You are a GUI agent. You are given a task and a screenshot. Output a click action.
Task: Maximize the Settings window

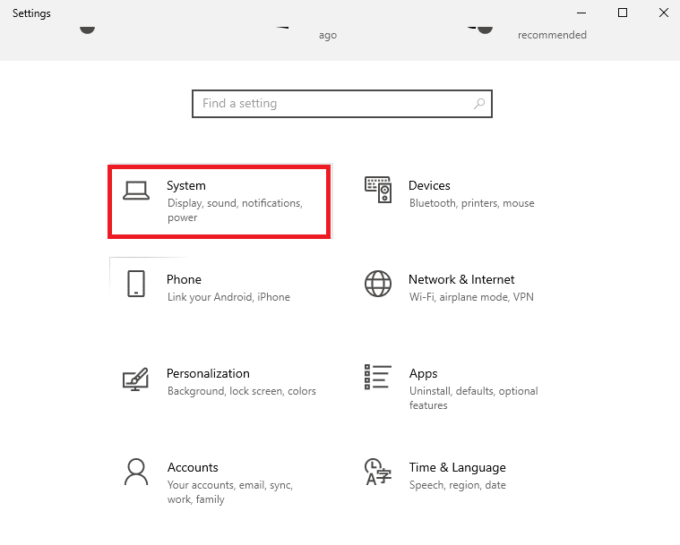623,13
